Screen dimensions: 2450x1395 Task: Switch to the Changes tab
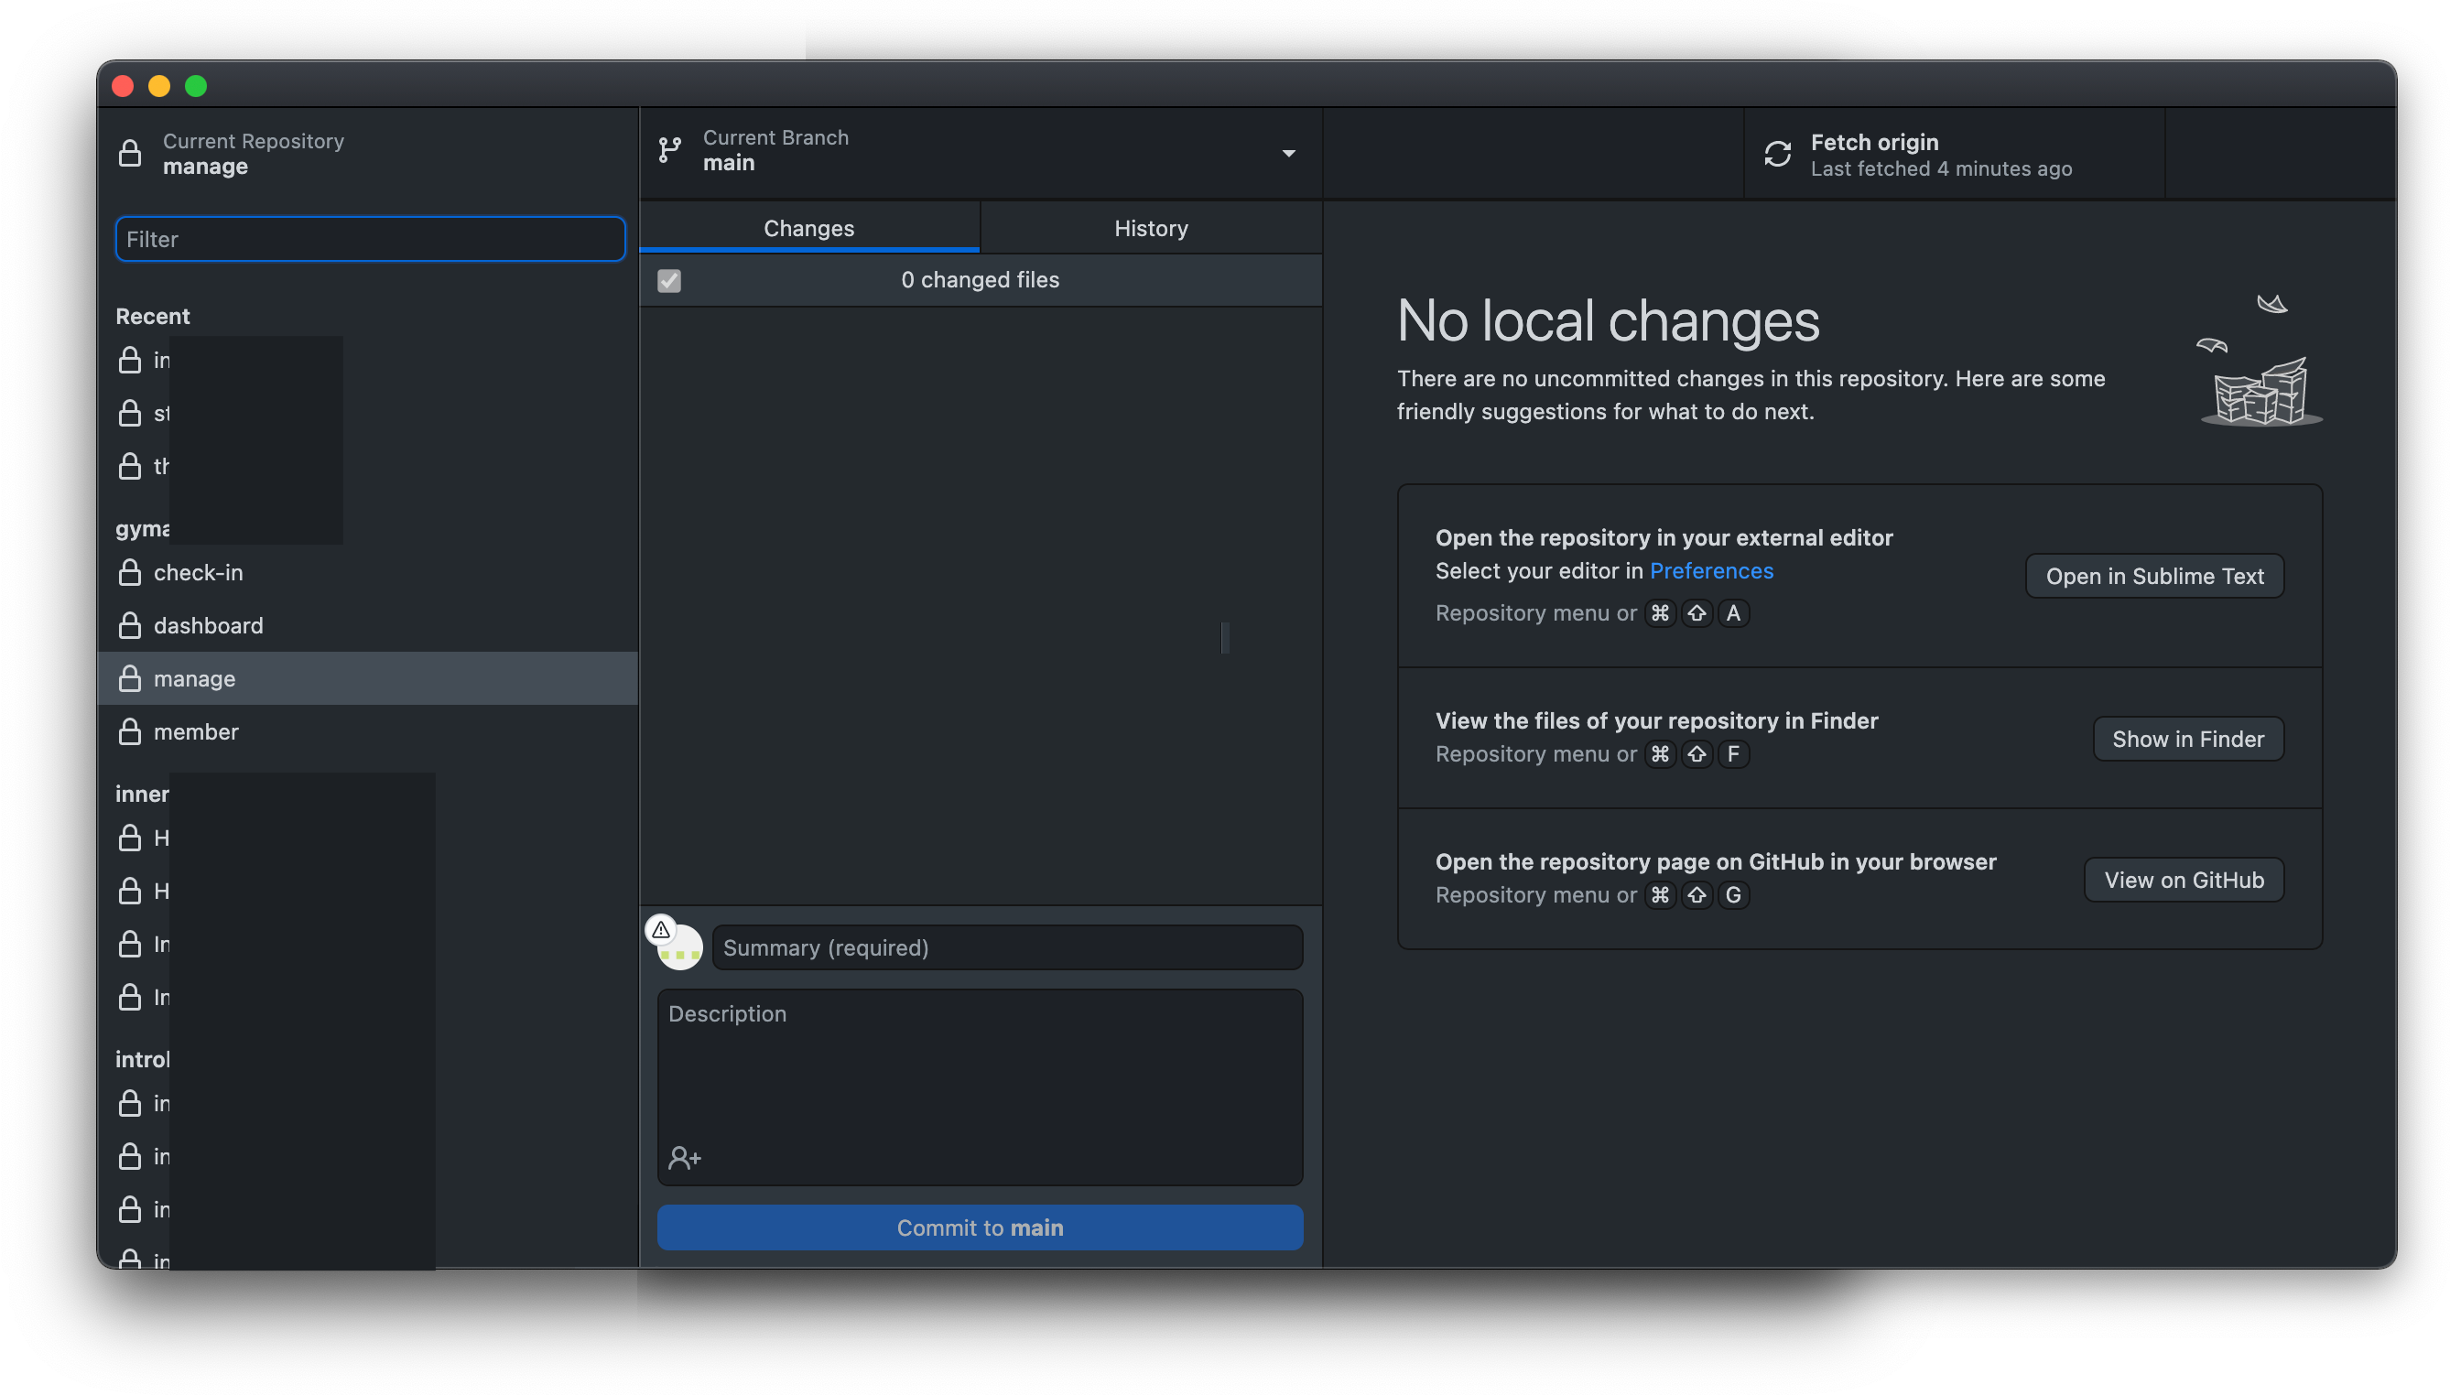pos(808,228)
